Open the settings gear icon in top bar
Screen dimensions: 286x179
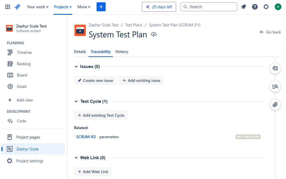266,7
